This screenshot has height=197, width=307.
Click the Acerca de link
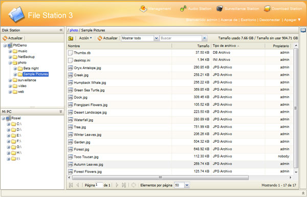click(x=229, y=20)
